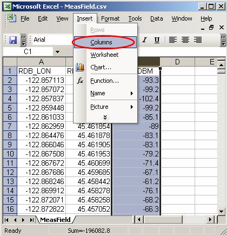Click the vertical scrollbar up arrow
Viewport: 227px width, 236px height.
click(222, 64)
